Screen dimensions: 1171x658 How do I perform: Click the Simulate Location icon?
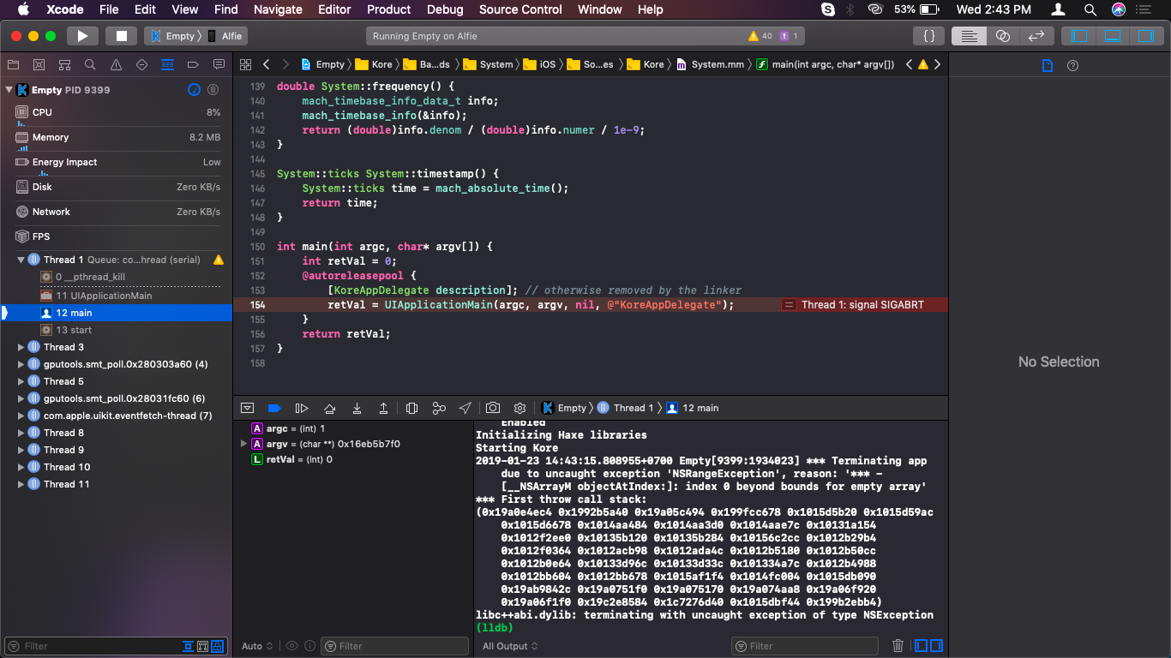pos(465,409)
